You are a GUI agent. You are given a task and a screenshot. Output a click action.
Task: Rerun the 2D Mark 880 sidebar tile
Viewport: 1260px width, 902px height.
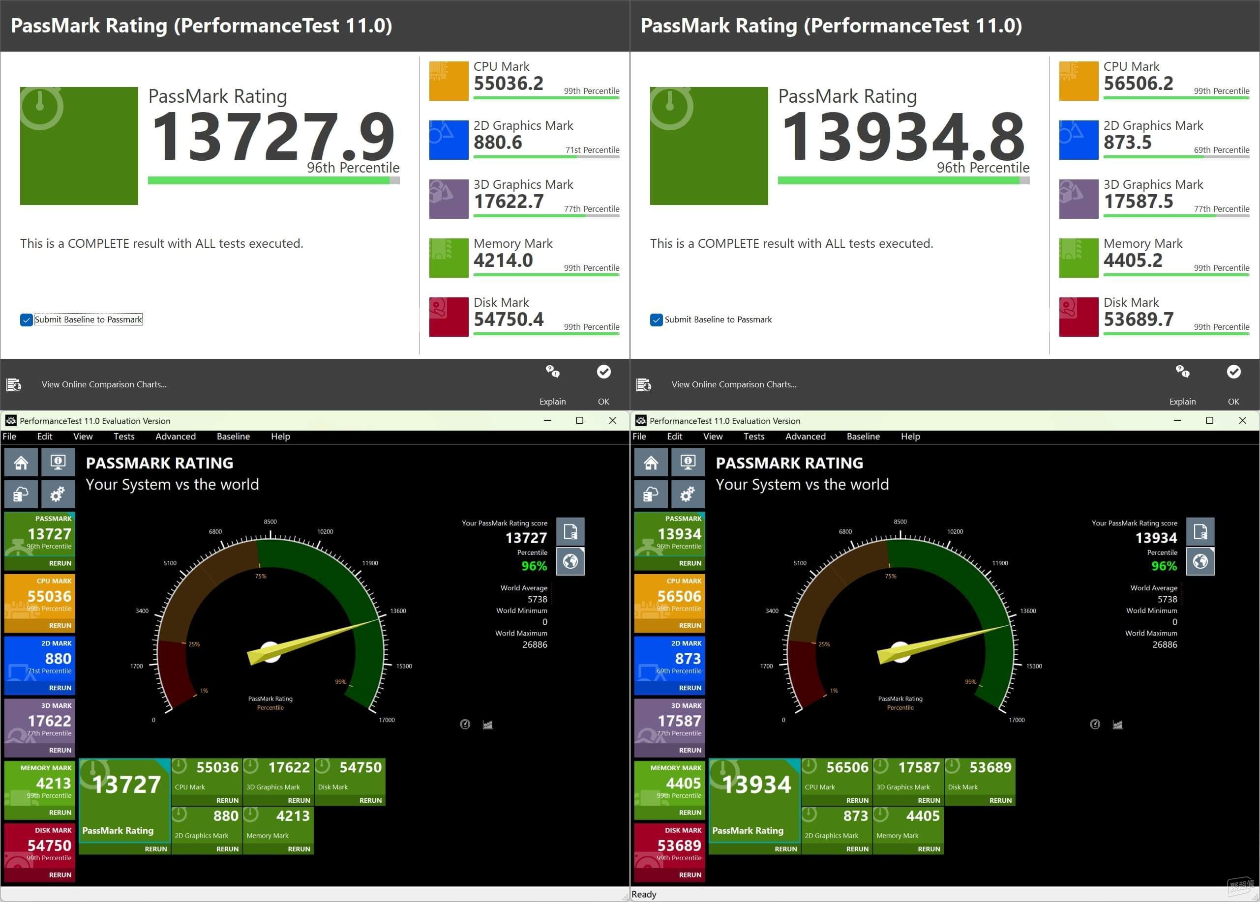tap(60, 688)
